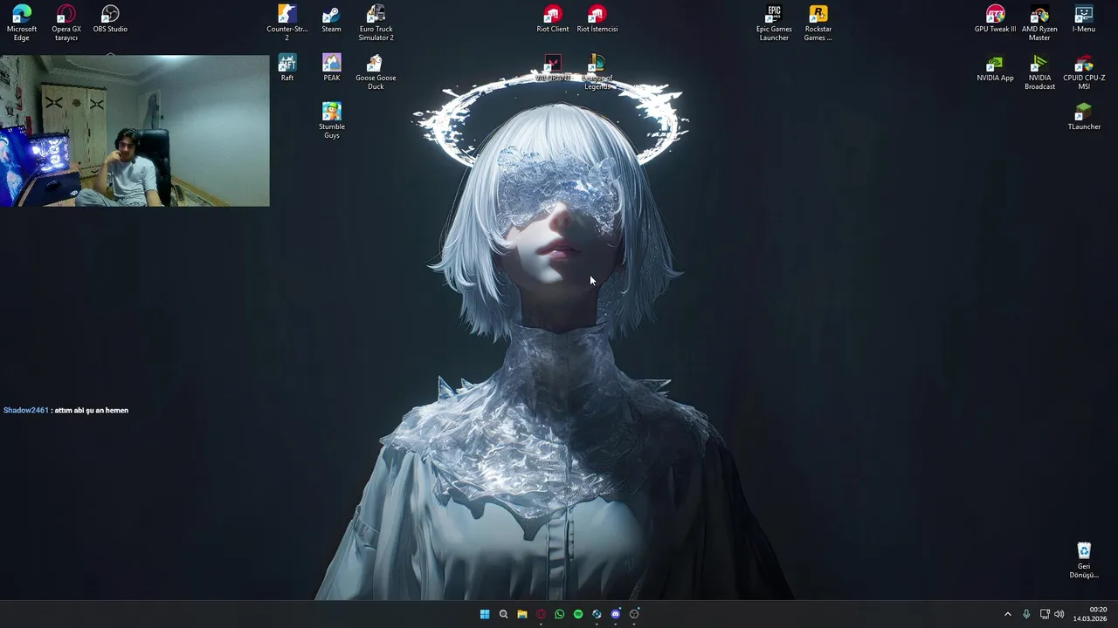Open the volume speaker tray icon

pyautogui.click(x=1059, y=614)
